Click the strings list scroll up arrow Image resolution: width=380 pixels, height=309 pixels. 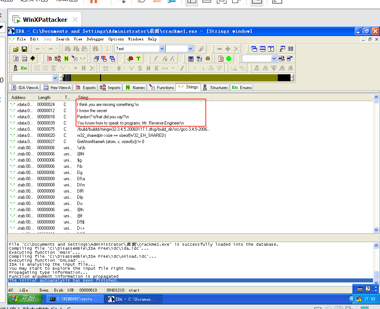tap(376, 97)
